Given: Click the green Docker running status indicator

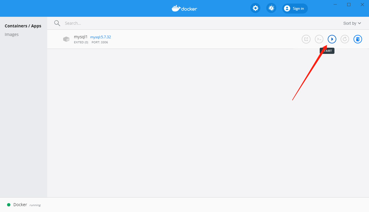Looking at the screenshot, I should pyautogui.click(x=9, y=205).
